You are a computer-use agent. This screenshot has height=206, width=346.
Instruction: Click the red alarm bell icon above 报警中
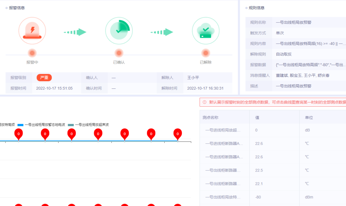(32, 31)
